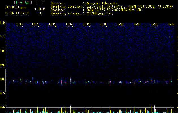Click the 1.1 kHz axis label
This screenshot has height=113, width=178.
(2, 37)
